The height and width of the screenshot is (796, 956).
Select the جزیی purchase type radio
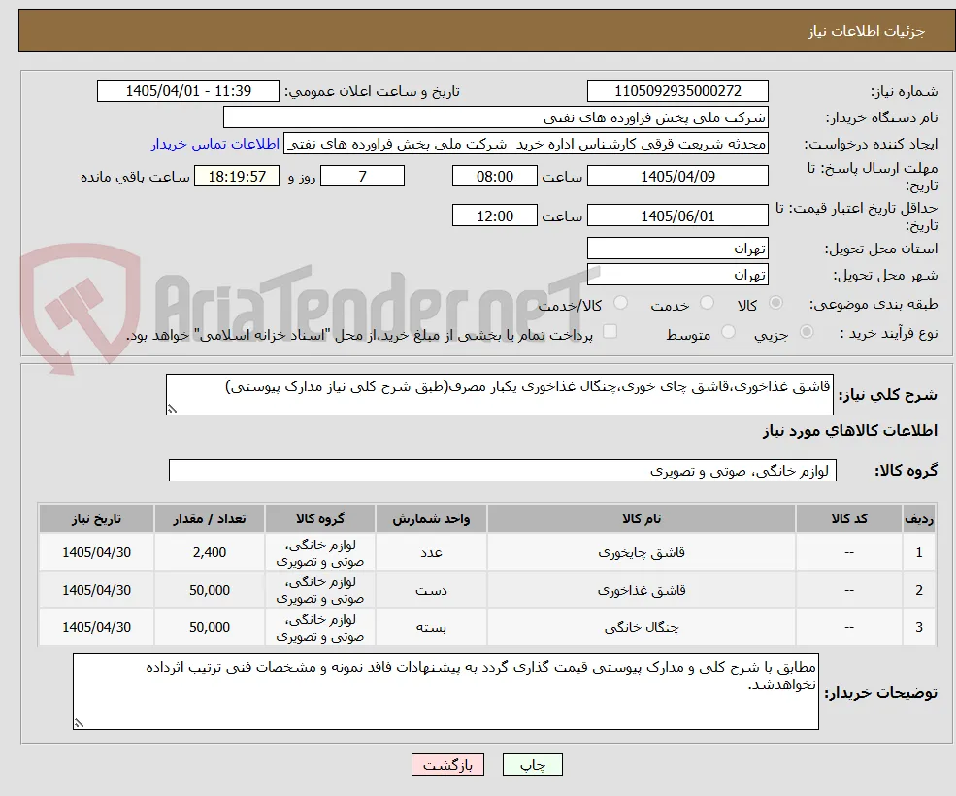806,332
